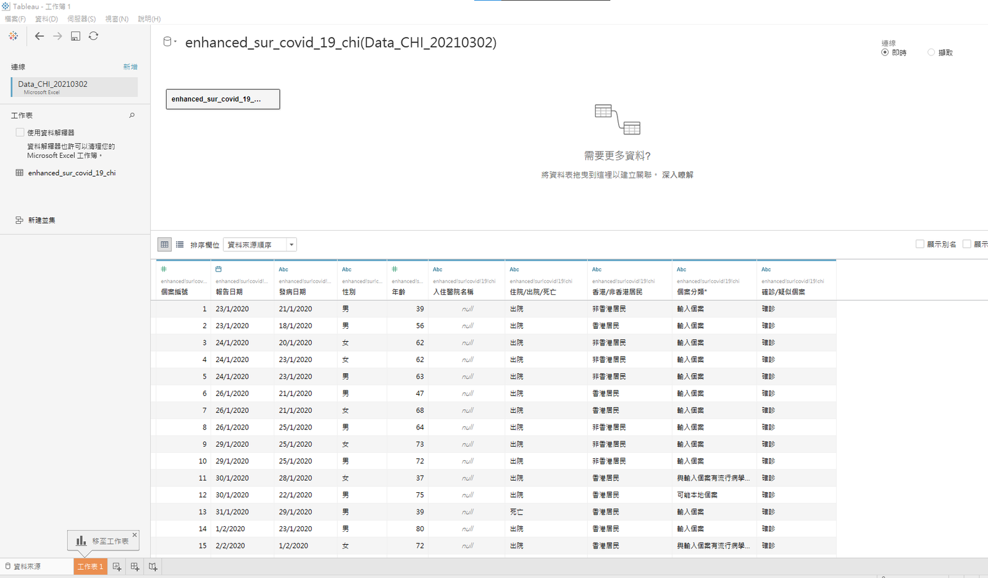
Task: Click the 新增 connection link
Action: [130, 67]
